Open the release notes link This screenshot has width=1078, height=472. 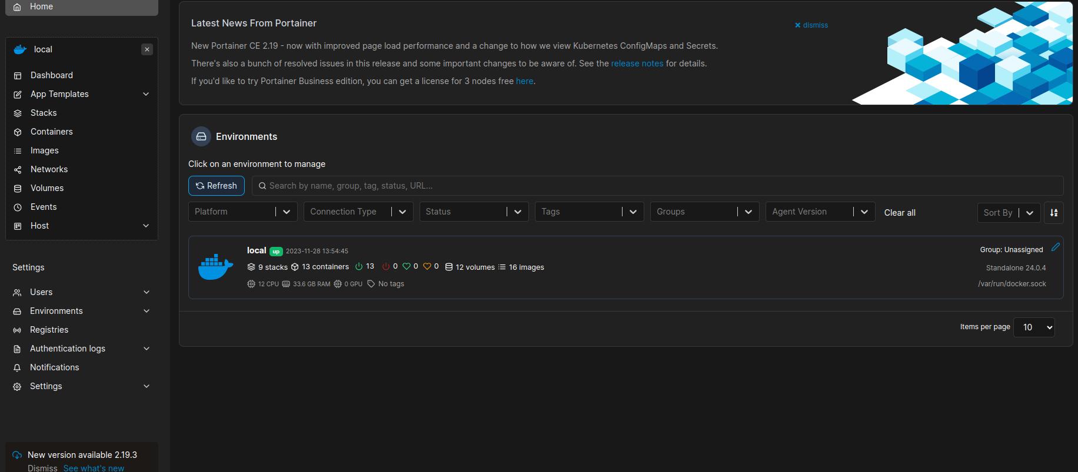637,63
